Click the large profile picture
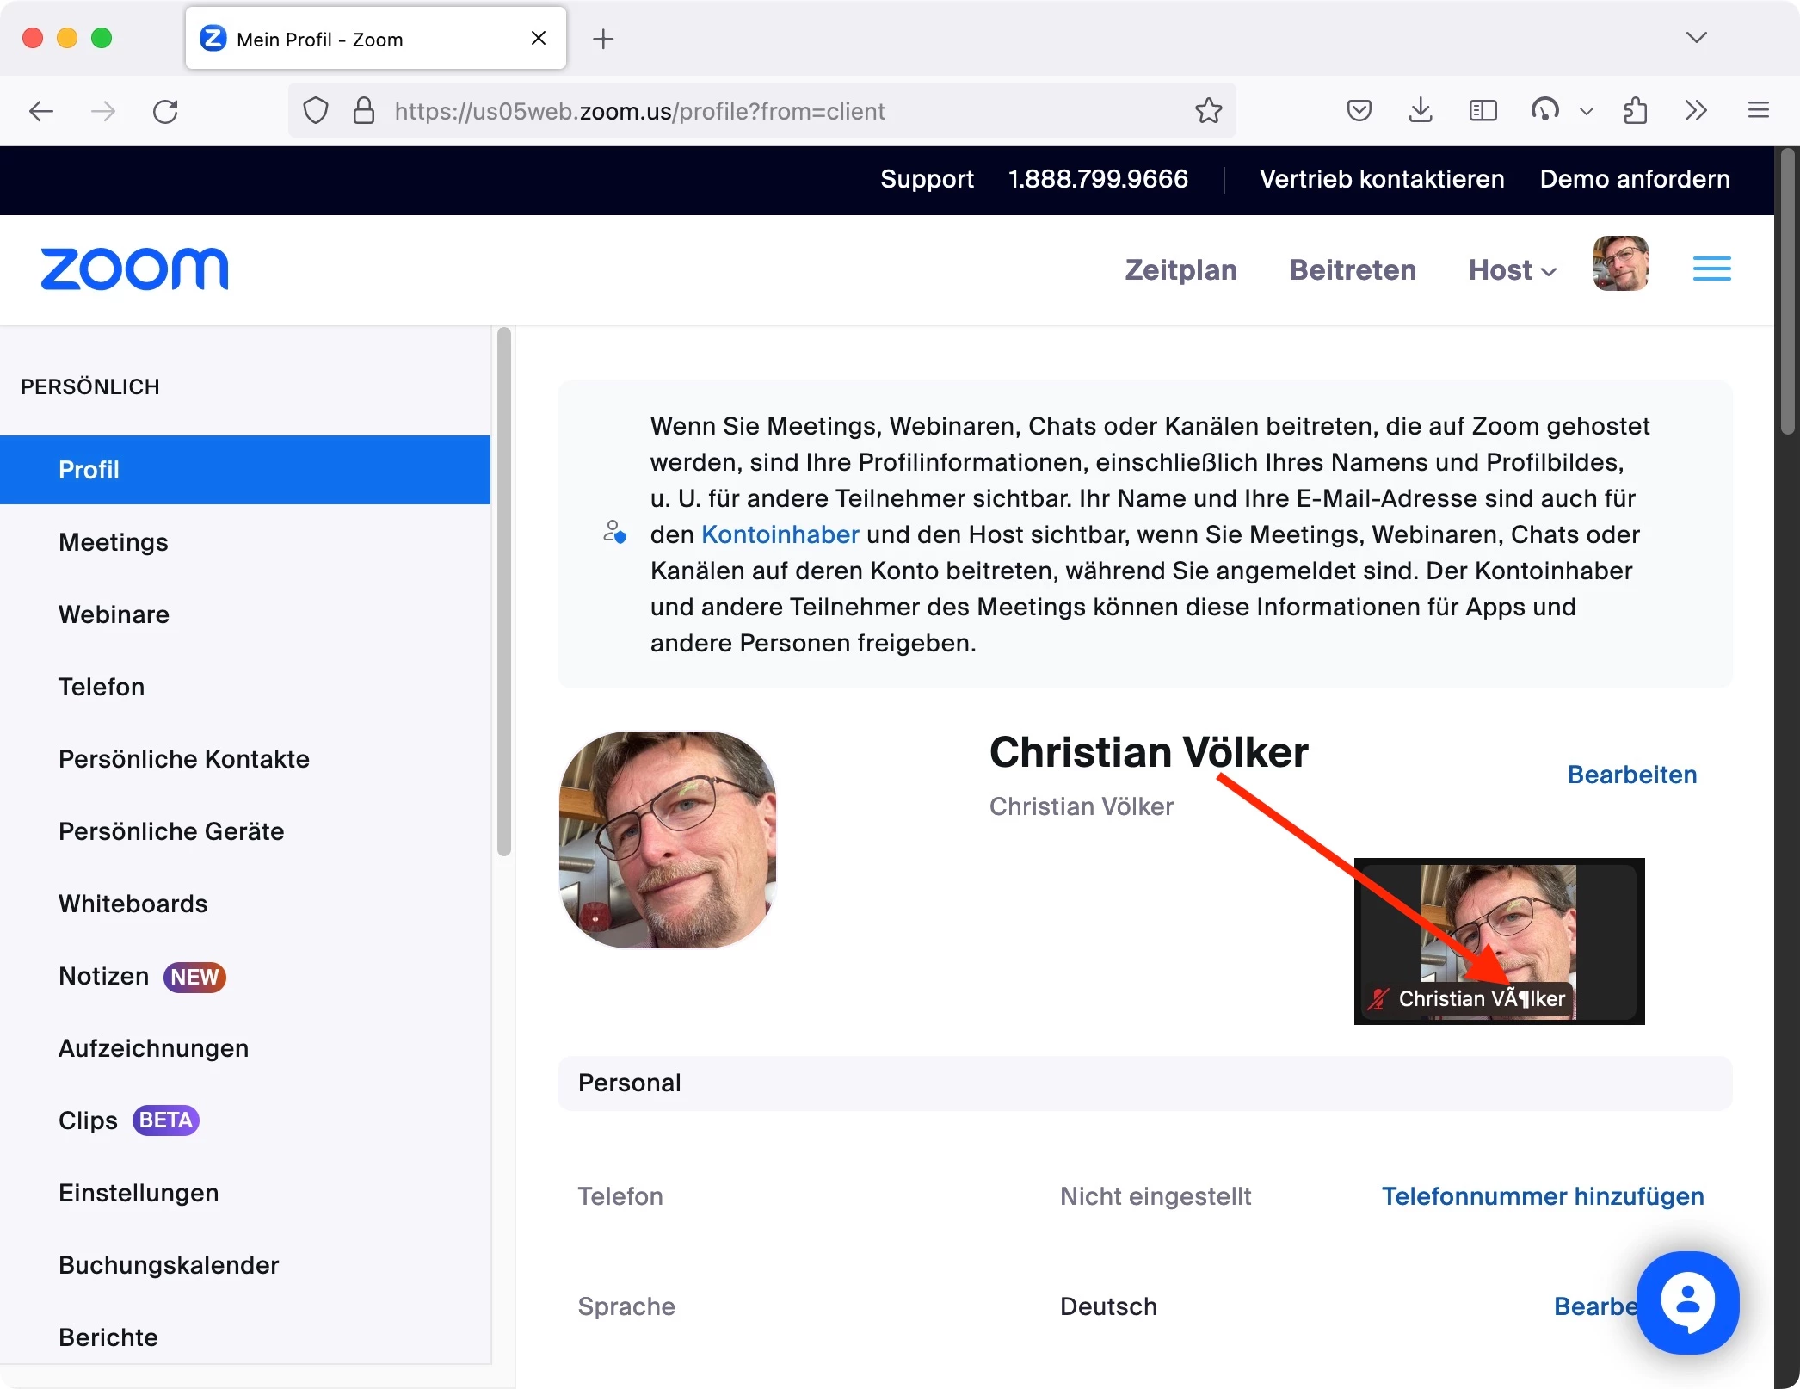Viewport: 1800px width, 1389px height. [668, 840]
